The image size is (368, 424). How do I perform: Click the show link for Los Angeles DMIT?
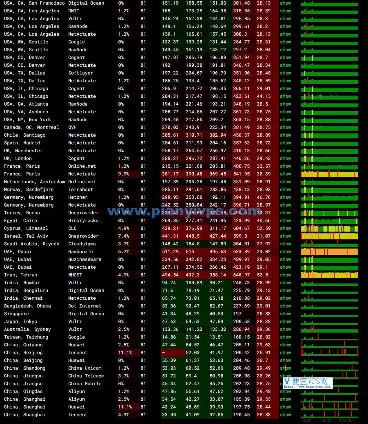click(285, 11)
